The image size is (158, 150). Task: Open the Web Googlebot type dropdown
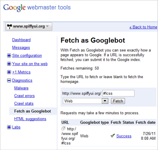[x=85, y=101]
